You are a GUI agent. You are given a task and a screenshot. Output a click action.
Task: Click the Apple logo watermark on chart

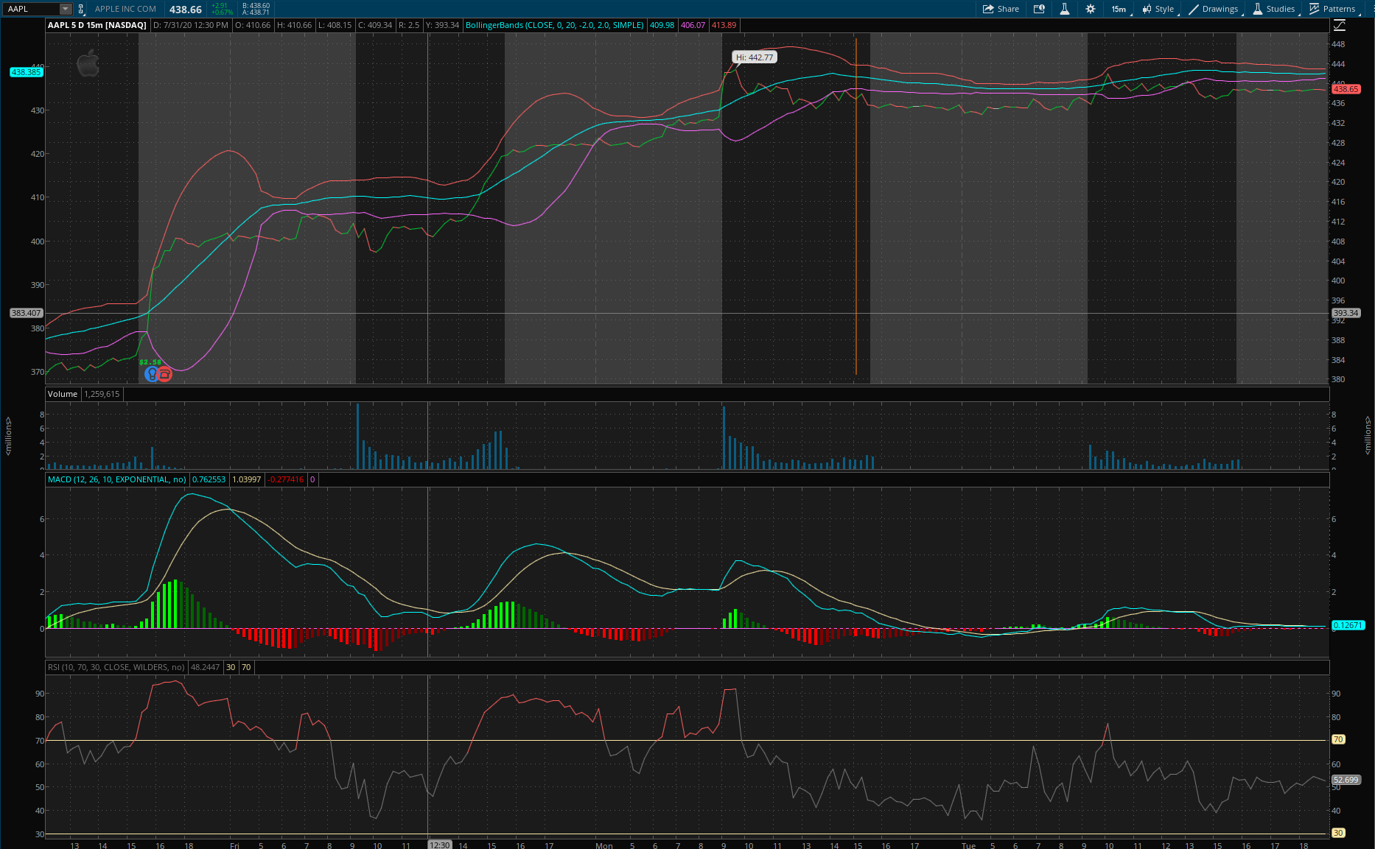click(x=88, y=63)
